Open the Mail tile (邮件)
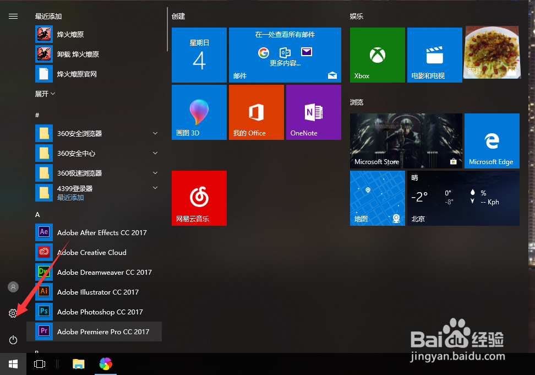This screenshot has width=535, height=375. 285,55
